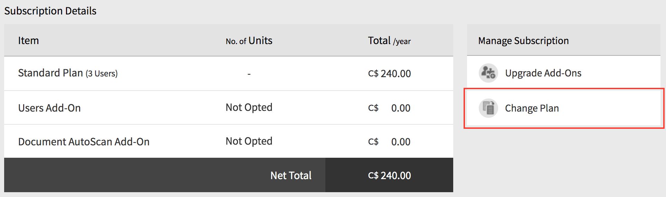The image size is (666, 197).
Task: Select the Standard Plan (3 Users) row label
Action: [x=68, y=73]
